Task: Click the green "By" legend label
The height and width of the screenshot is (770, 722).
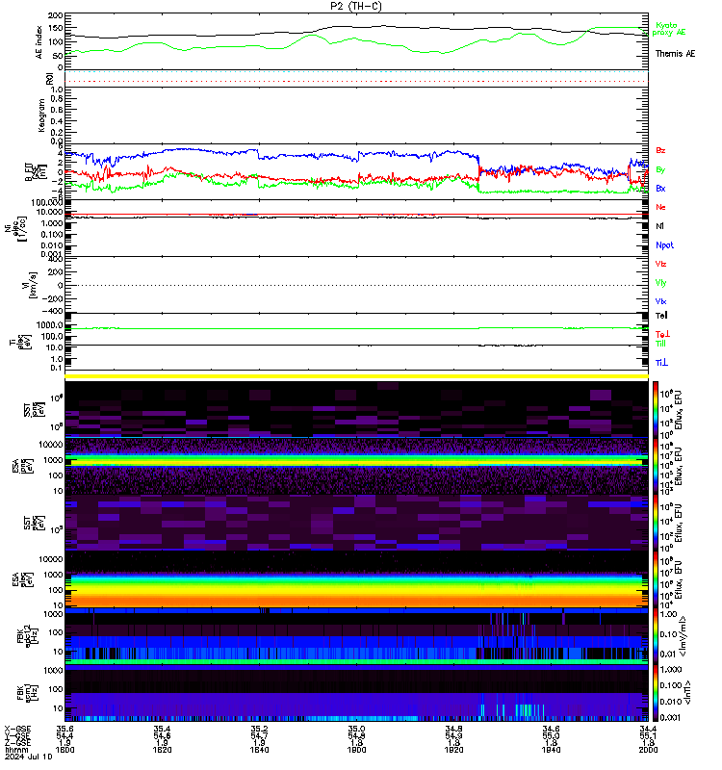Action: point(660,169)
